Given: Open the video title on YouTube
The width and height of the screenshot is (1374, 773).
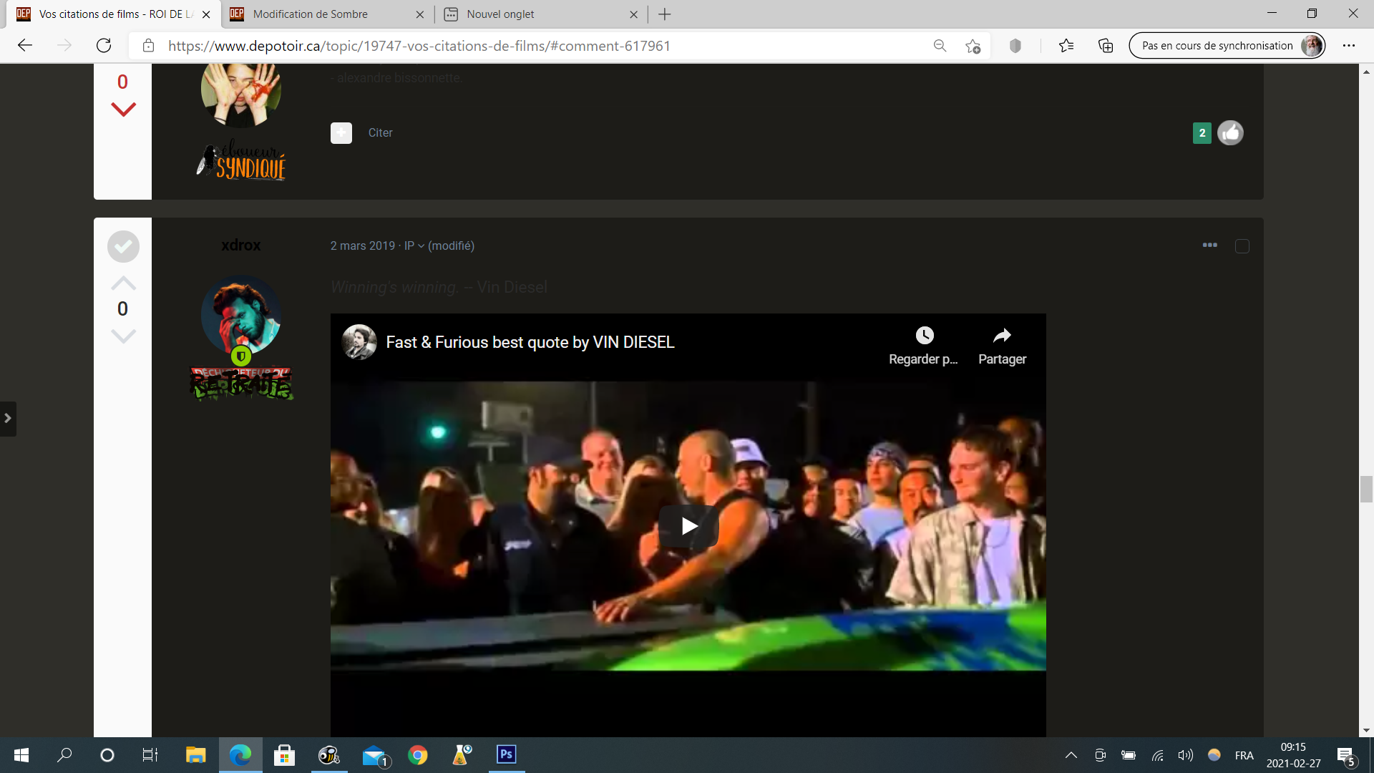Looking at the screenshot, I should pyautogui.click(x=530, y=342).
